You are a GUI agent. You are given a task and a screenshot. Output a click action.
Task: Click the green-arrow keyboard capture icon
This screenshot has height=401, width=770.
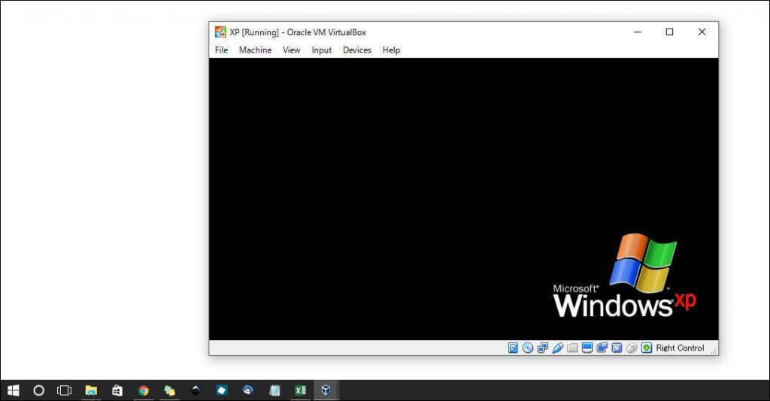coord(647,348)
